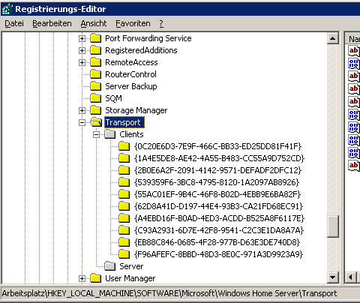This screenshot has height=303, width=360.
Task: Click the RemoteAccess folder icon
Action: pos(95,62)
